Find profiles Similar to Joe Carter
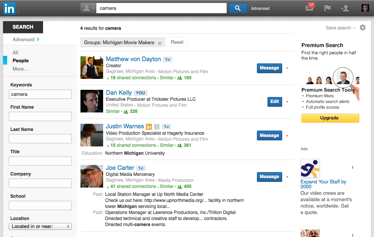374x237 pixels. 167,186
